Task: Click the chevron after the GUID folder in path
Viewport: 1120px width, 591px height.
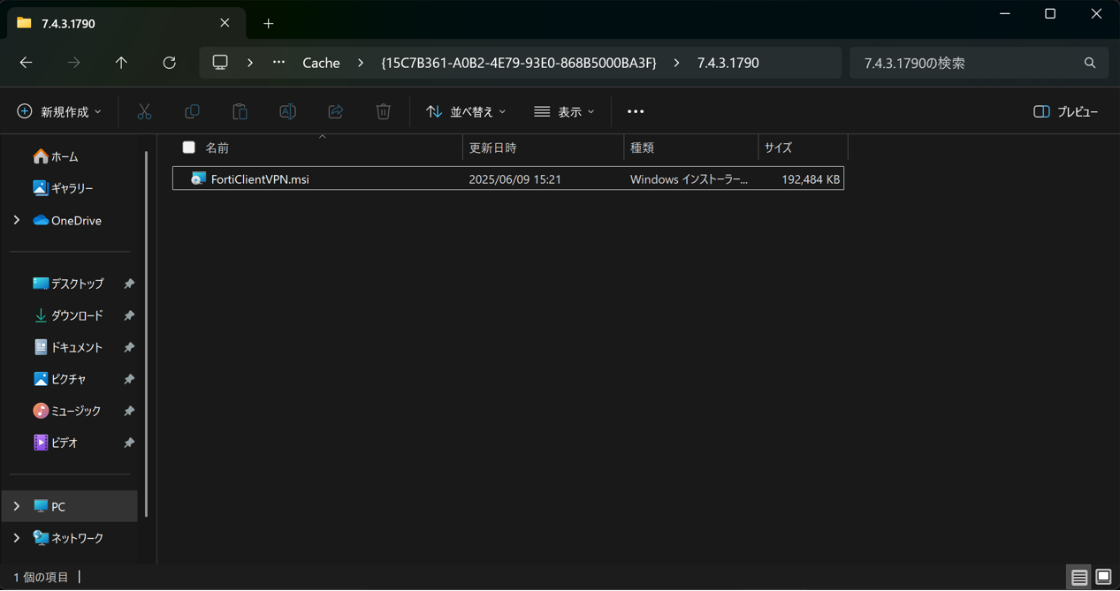Action: click(677, 63)
